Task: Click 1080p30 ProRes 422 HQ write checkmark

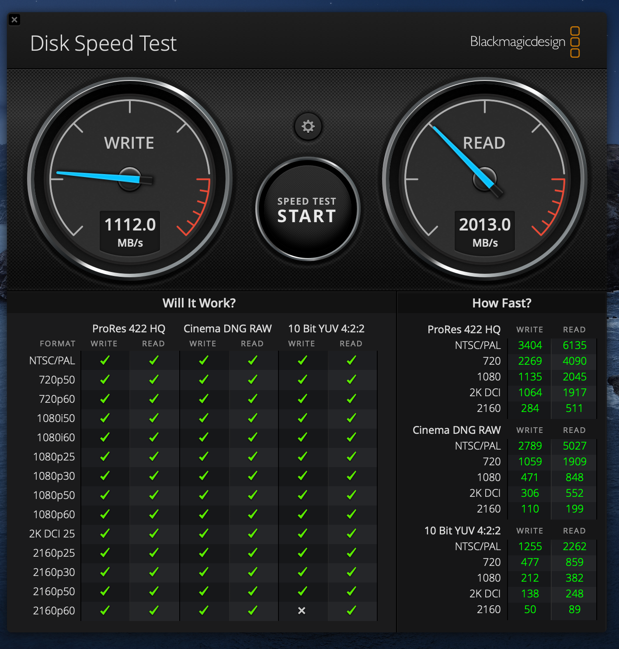Action: (105, 476)
